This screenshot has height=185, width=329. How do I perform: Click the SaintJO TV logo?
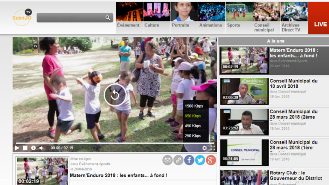[x=22, y=18]
